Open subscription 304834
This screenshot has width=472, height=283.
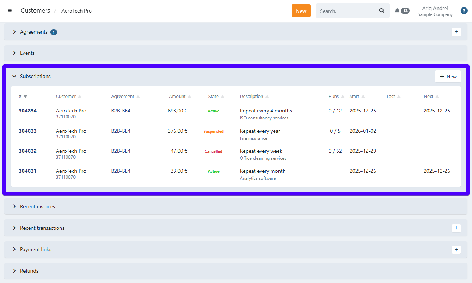(28, 111)
